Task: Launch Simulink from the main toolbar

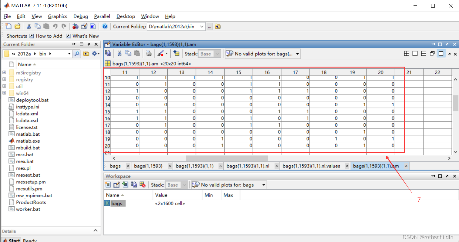Action: tap(75, 26)
